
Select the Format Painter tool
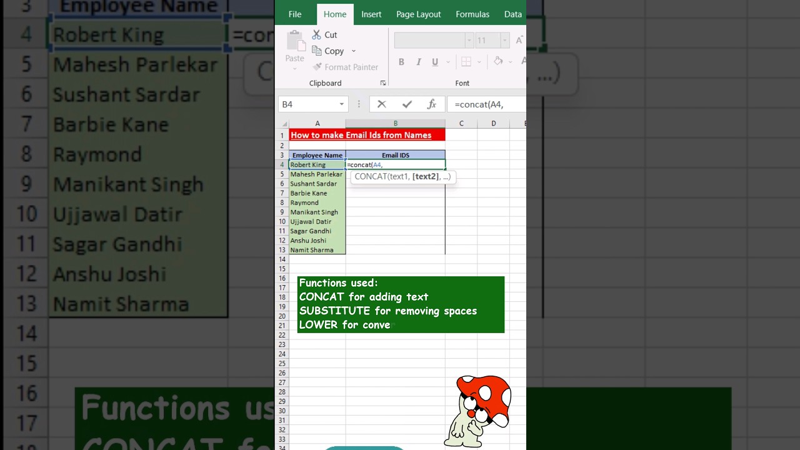coord(346,67)
